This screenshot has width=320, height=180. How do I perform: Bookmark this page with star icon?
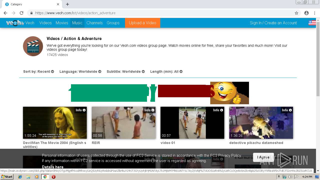(x=296, y=13)
